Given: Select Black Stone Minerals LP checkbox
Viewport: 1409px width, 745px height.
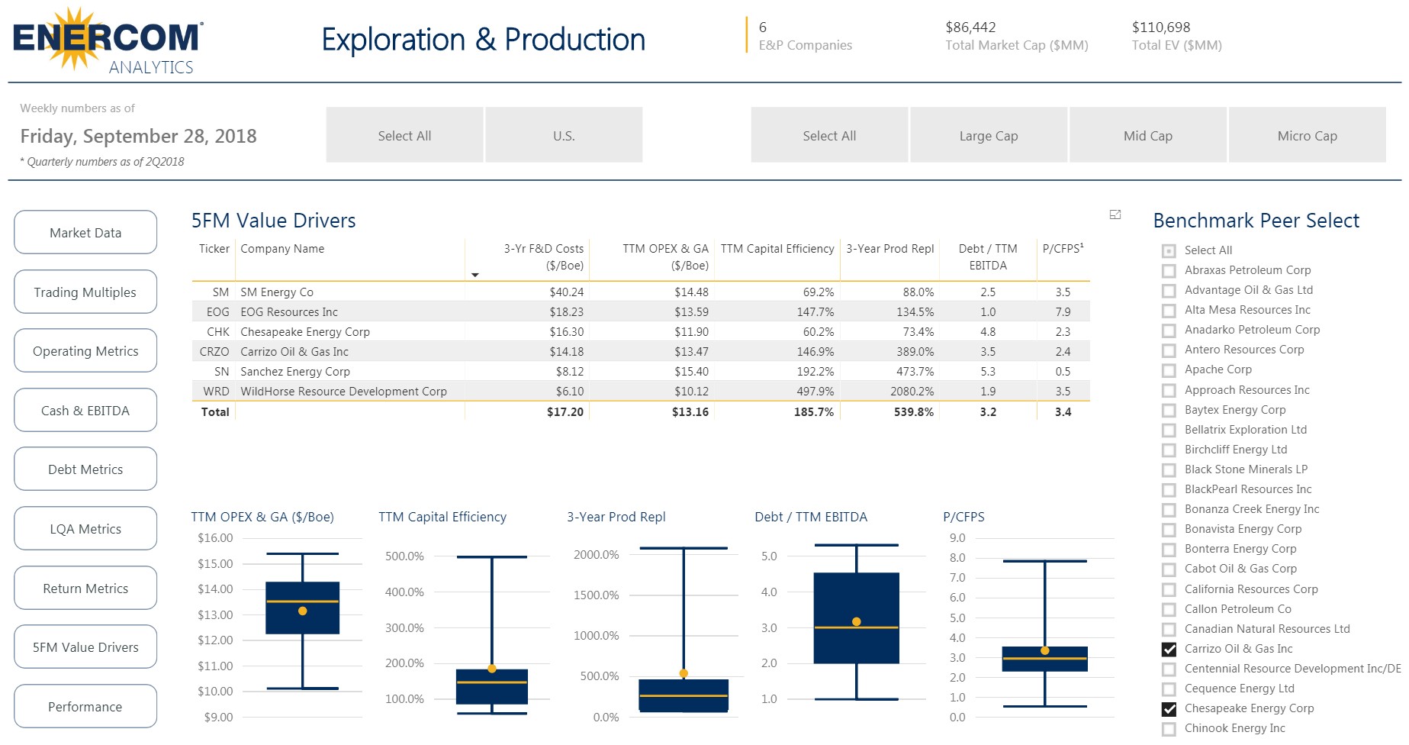Looking at the screenshot, I should click(x=1169, y=470).
